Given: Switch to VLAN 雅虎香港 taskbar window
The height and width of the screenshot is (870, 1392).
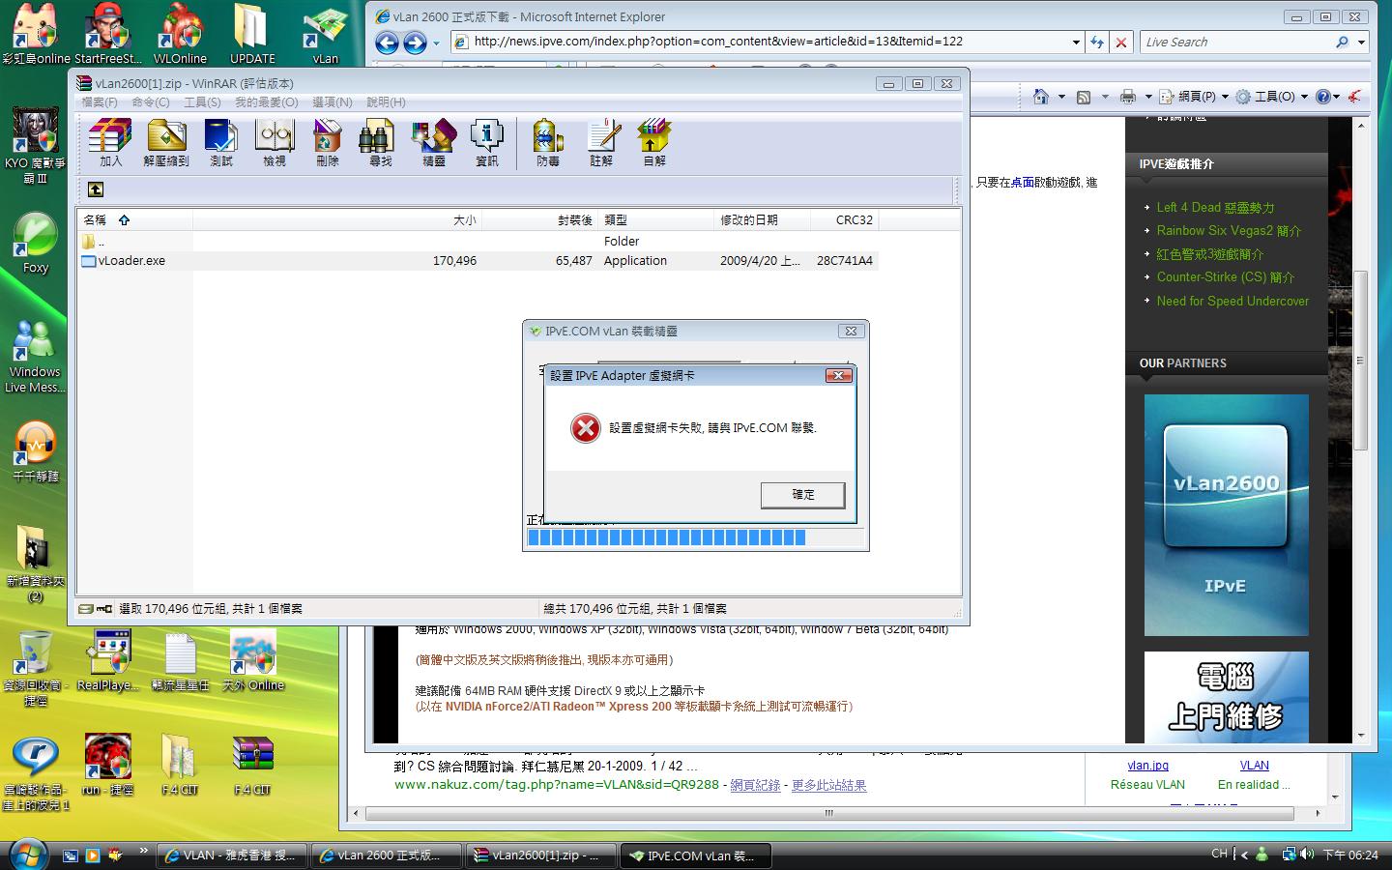Looking at the screenshot, I should click(x=232, y=855).
